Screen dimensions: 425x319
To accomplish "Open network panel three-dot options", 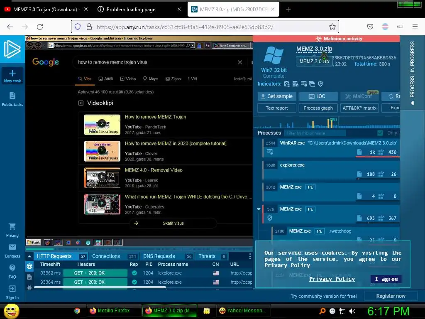I will tap(249, 256).
